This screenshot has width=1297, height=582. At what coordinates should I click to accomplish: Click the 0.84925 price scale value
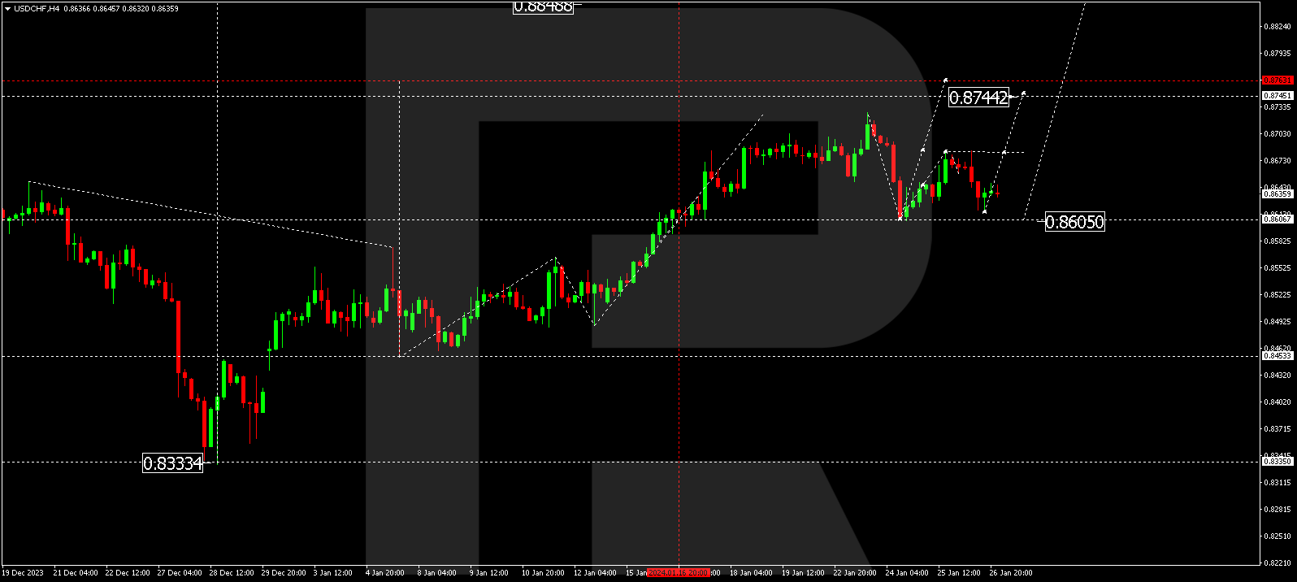[1278, 321]
